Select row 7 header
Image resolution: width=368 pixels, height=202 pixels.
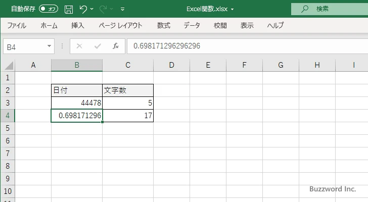[8, 154]
